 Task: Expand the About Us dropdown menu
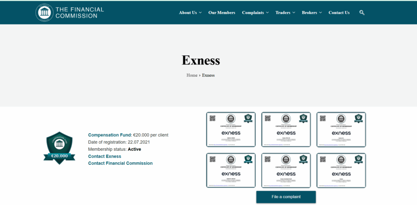pos(190,13)
